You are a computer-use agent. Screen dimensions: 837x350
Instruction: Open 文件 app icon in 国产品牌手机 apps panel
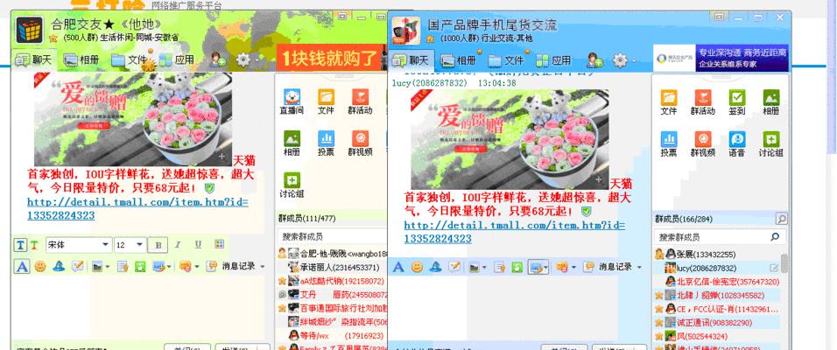point(669,101)
